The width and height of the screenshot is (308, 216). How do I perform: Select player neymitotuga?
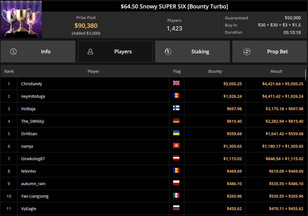tap(33, 96)
